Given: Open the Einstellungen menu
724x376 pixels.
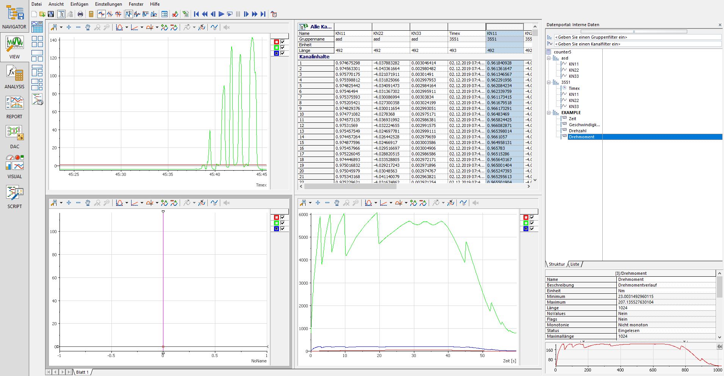Looking at the screenshot, I should point(108,4).
